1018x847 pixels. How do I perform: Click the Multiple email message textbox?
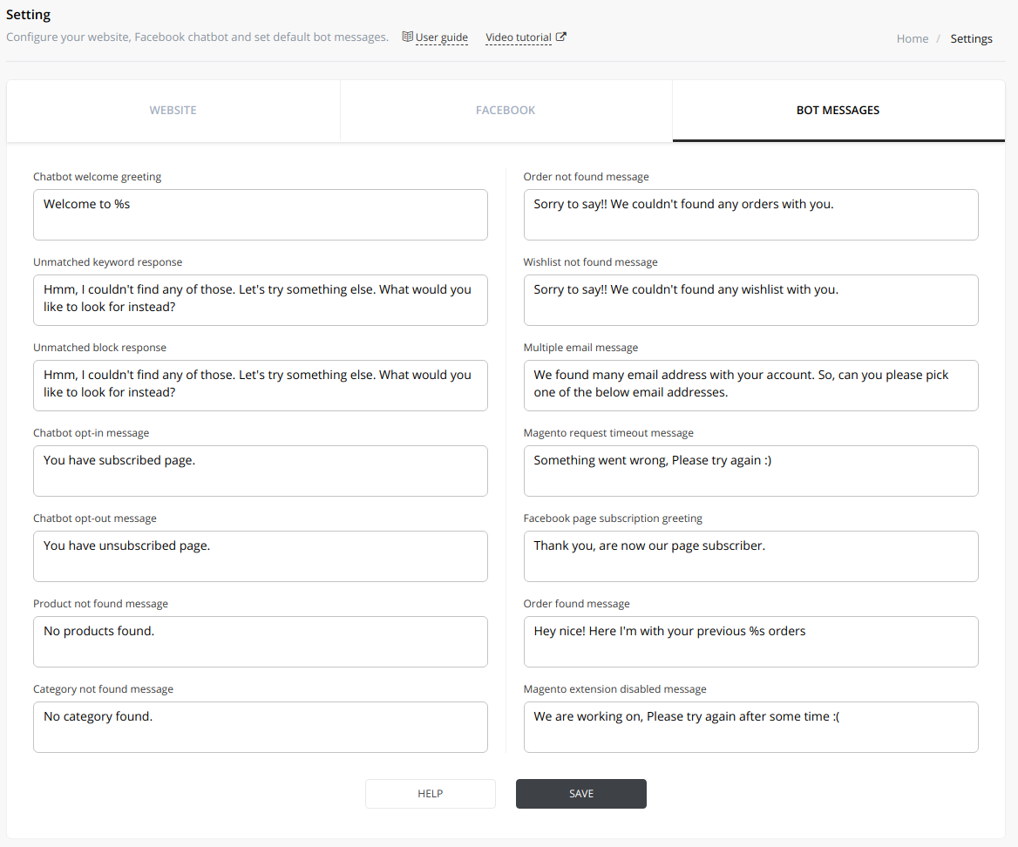[751, 385]
